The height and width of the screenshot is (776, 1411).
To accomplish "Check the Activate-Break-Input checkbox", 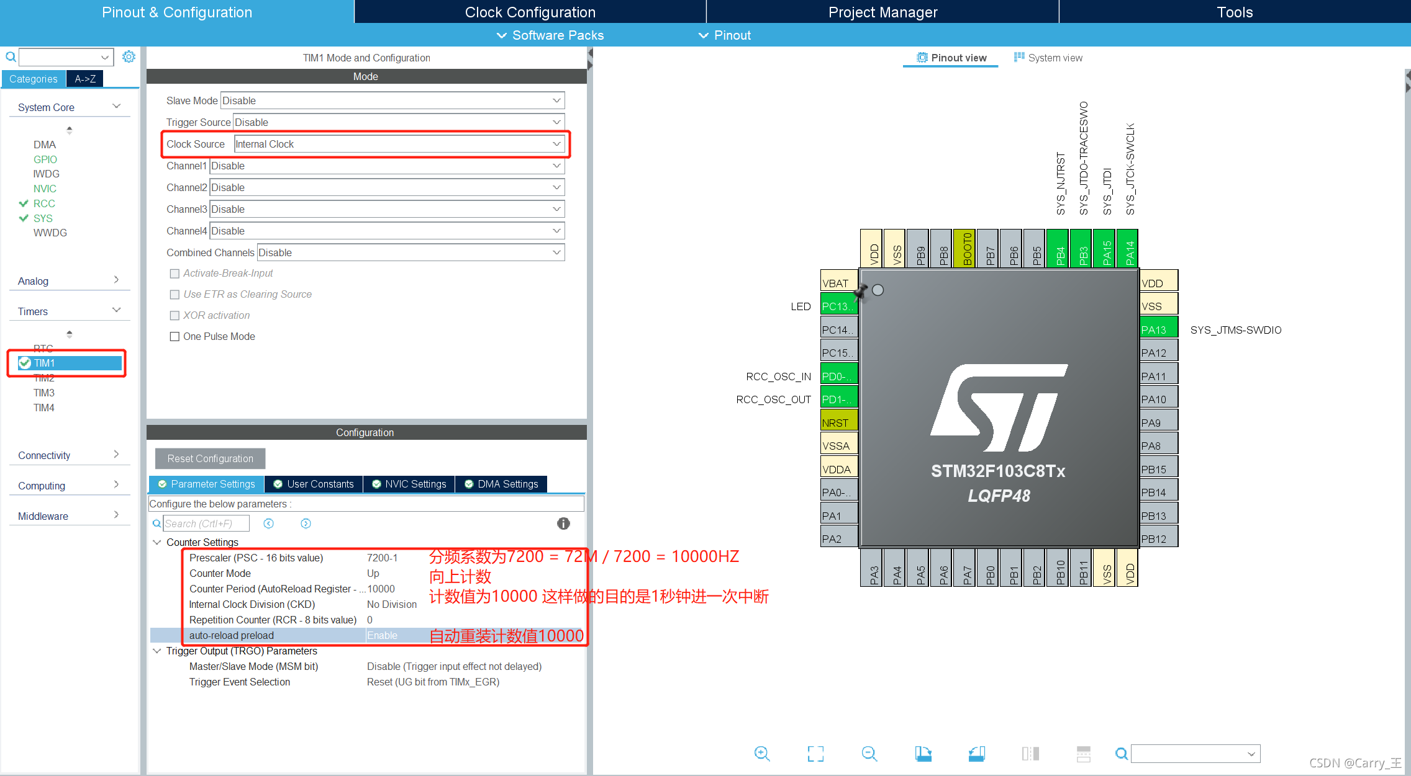I will point(175,274).
